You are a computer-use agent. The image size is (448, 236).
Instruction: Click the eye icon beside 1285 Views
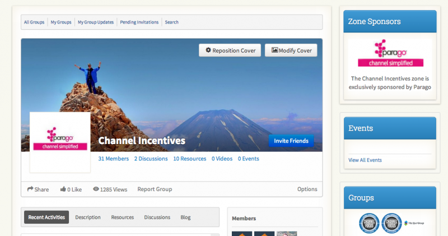click(96, 189)
